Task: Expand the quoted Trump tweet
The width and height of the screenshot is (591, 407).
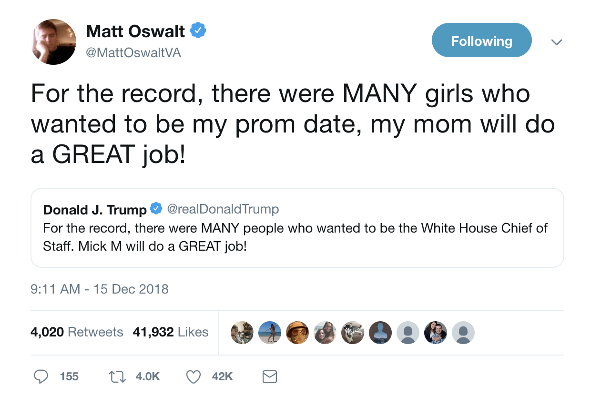Action: click(296, 228)
